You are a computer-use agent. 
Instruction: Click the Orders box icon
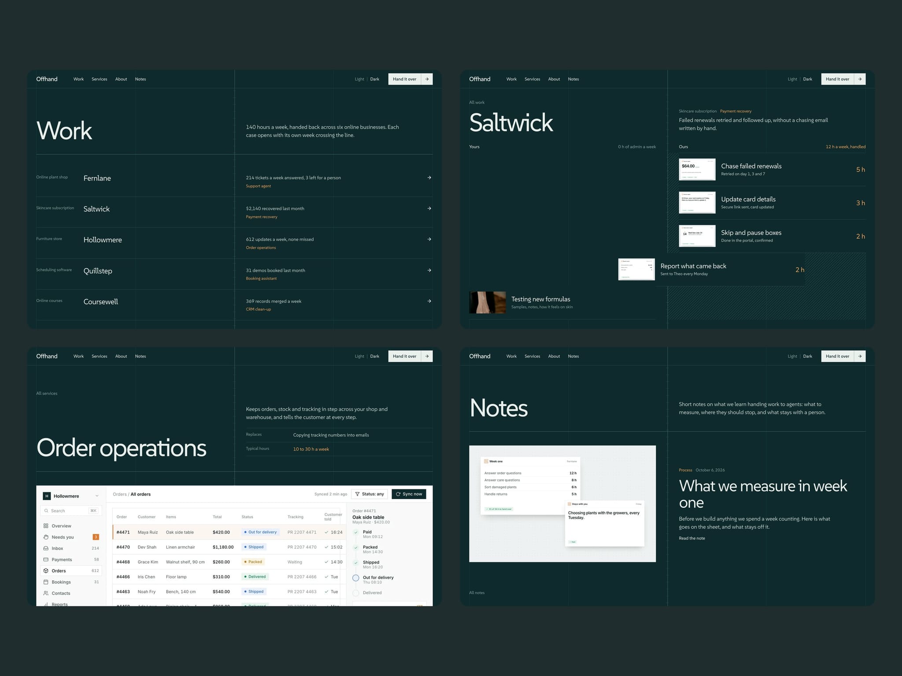tap(46, 571)
